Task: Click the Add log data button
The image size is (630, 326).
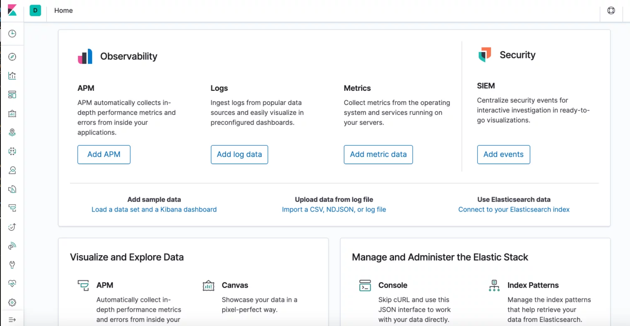Action: point(239,154)
